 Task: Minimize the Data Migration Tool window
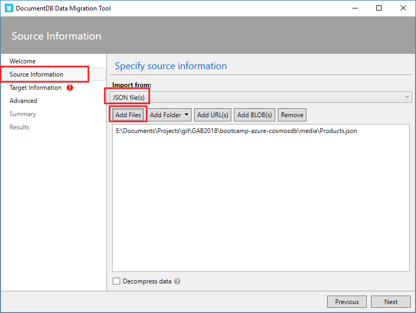point(355,8)
